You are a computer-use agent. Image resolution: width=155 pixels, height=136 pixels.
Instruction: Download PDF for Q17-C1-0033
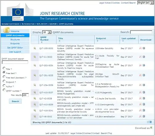[x=140, y=57]
